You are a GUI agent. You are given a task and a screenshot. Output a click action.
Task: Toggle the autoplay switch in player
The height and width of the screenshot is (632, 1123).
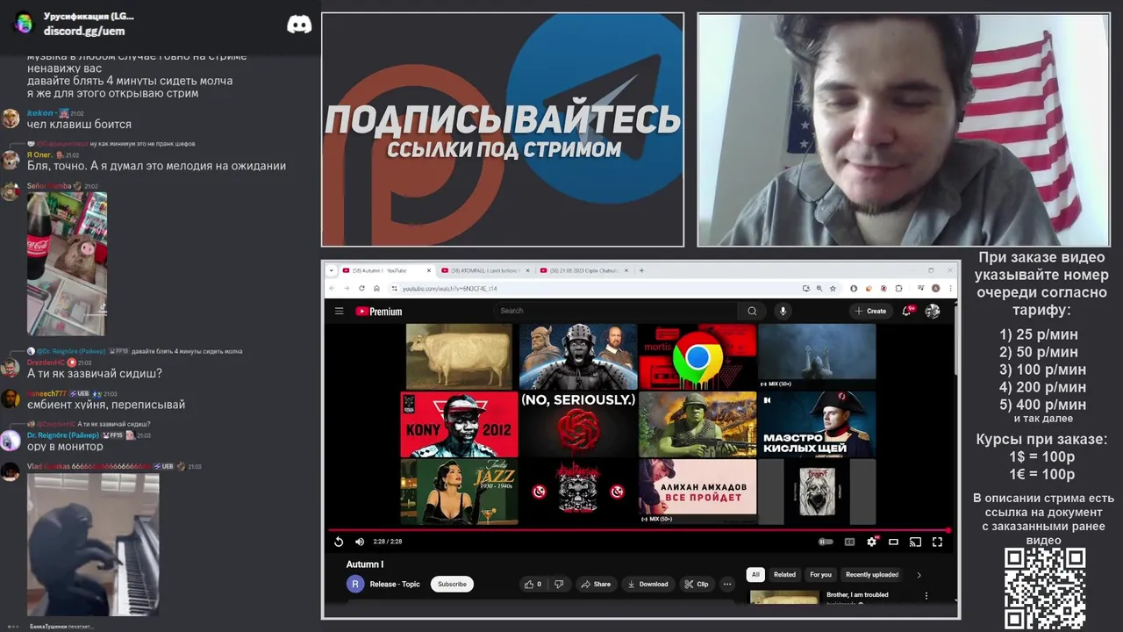click(826, 542)
